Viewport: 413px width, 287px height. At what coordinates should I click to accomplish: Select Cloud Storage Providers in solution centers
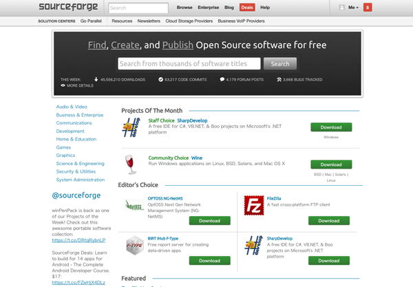coord(189,21)
